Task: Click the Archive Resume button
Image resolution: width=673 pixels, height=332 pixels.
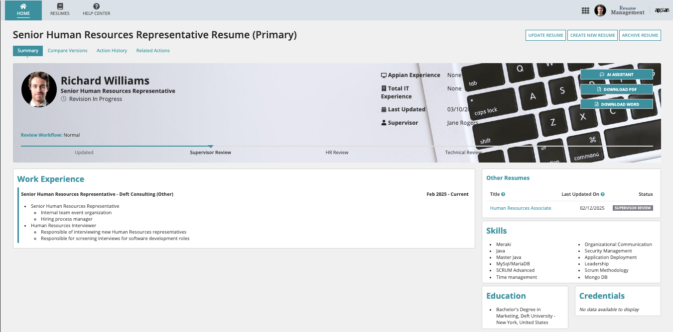Action: [x=640, y=35]
